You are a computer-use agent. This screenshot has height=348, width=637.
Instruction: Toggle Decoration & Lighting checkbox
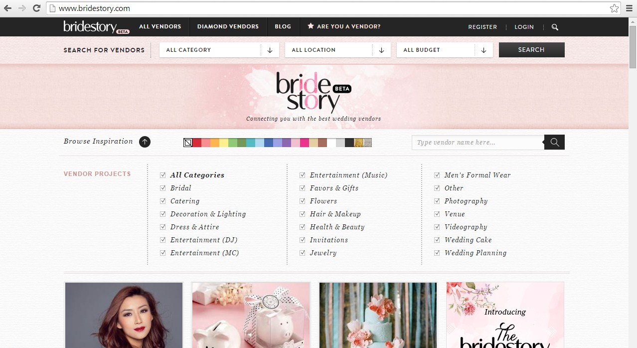click(163, 214)
